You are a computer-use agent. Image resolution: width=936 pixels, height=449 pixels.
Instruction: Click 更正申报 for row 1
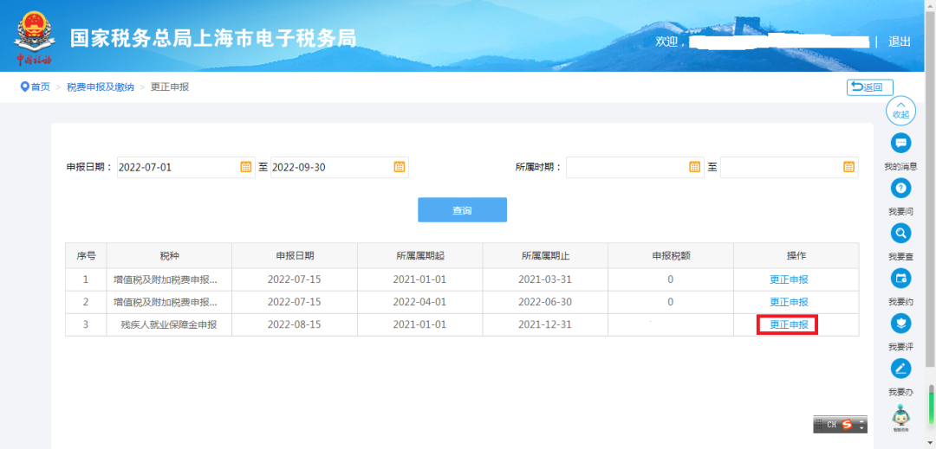(789, 279)
